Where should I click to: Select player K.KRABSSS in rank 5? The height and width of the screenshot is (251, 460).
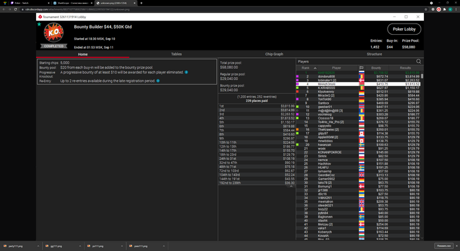[358, 88]
